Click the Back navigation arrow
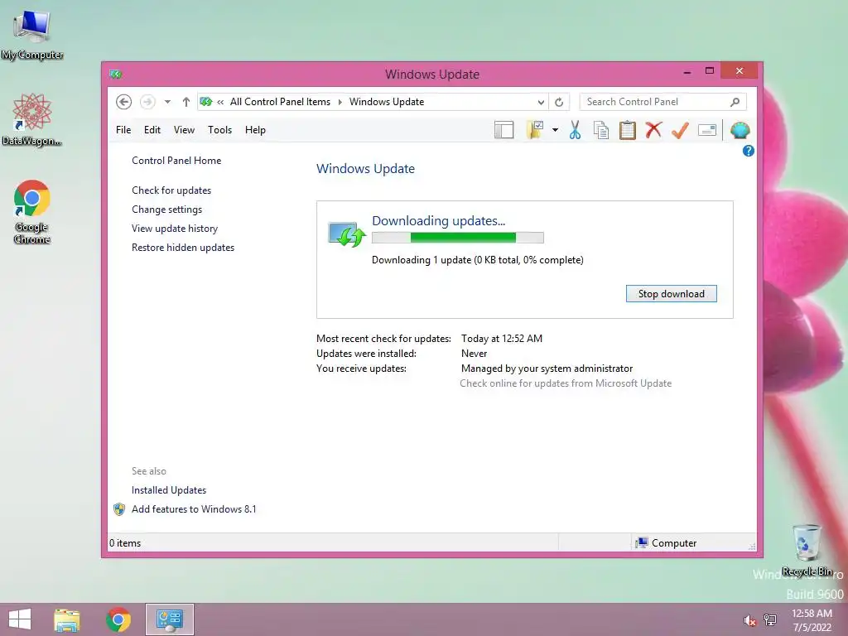Viewport: 848px width, 636px height. coord(123,102)
